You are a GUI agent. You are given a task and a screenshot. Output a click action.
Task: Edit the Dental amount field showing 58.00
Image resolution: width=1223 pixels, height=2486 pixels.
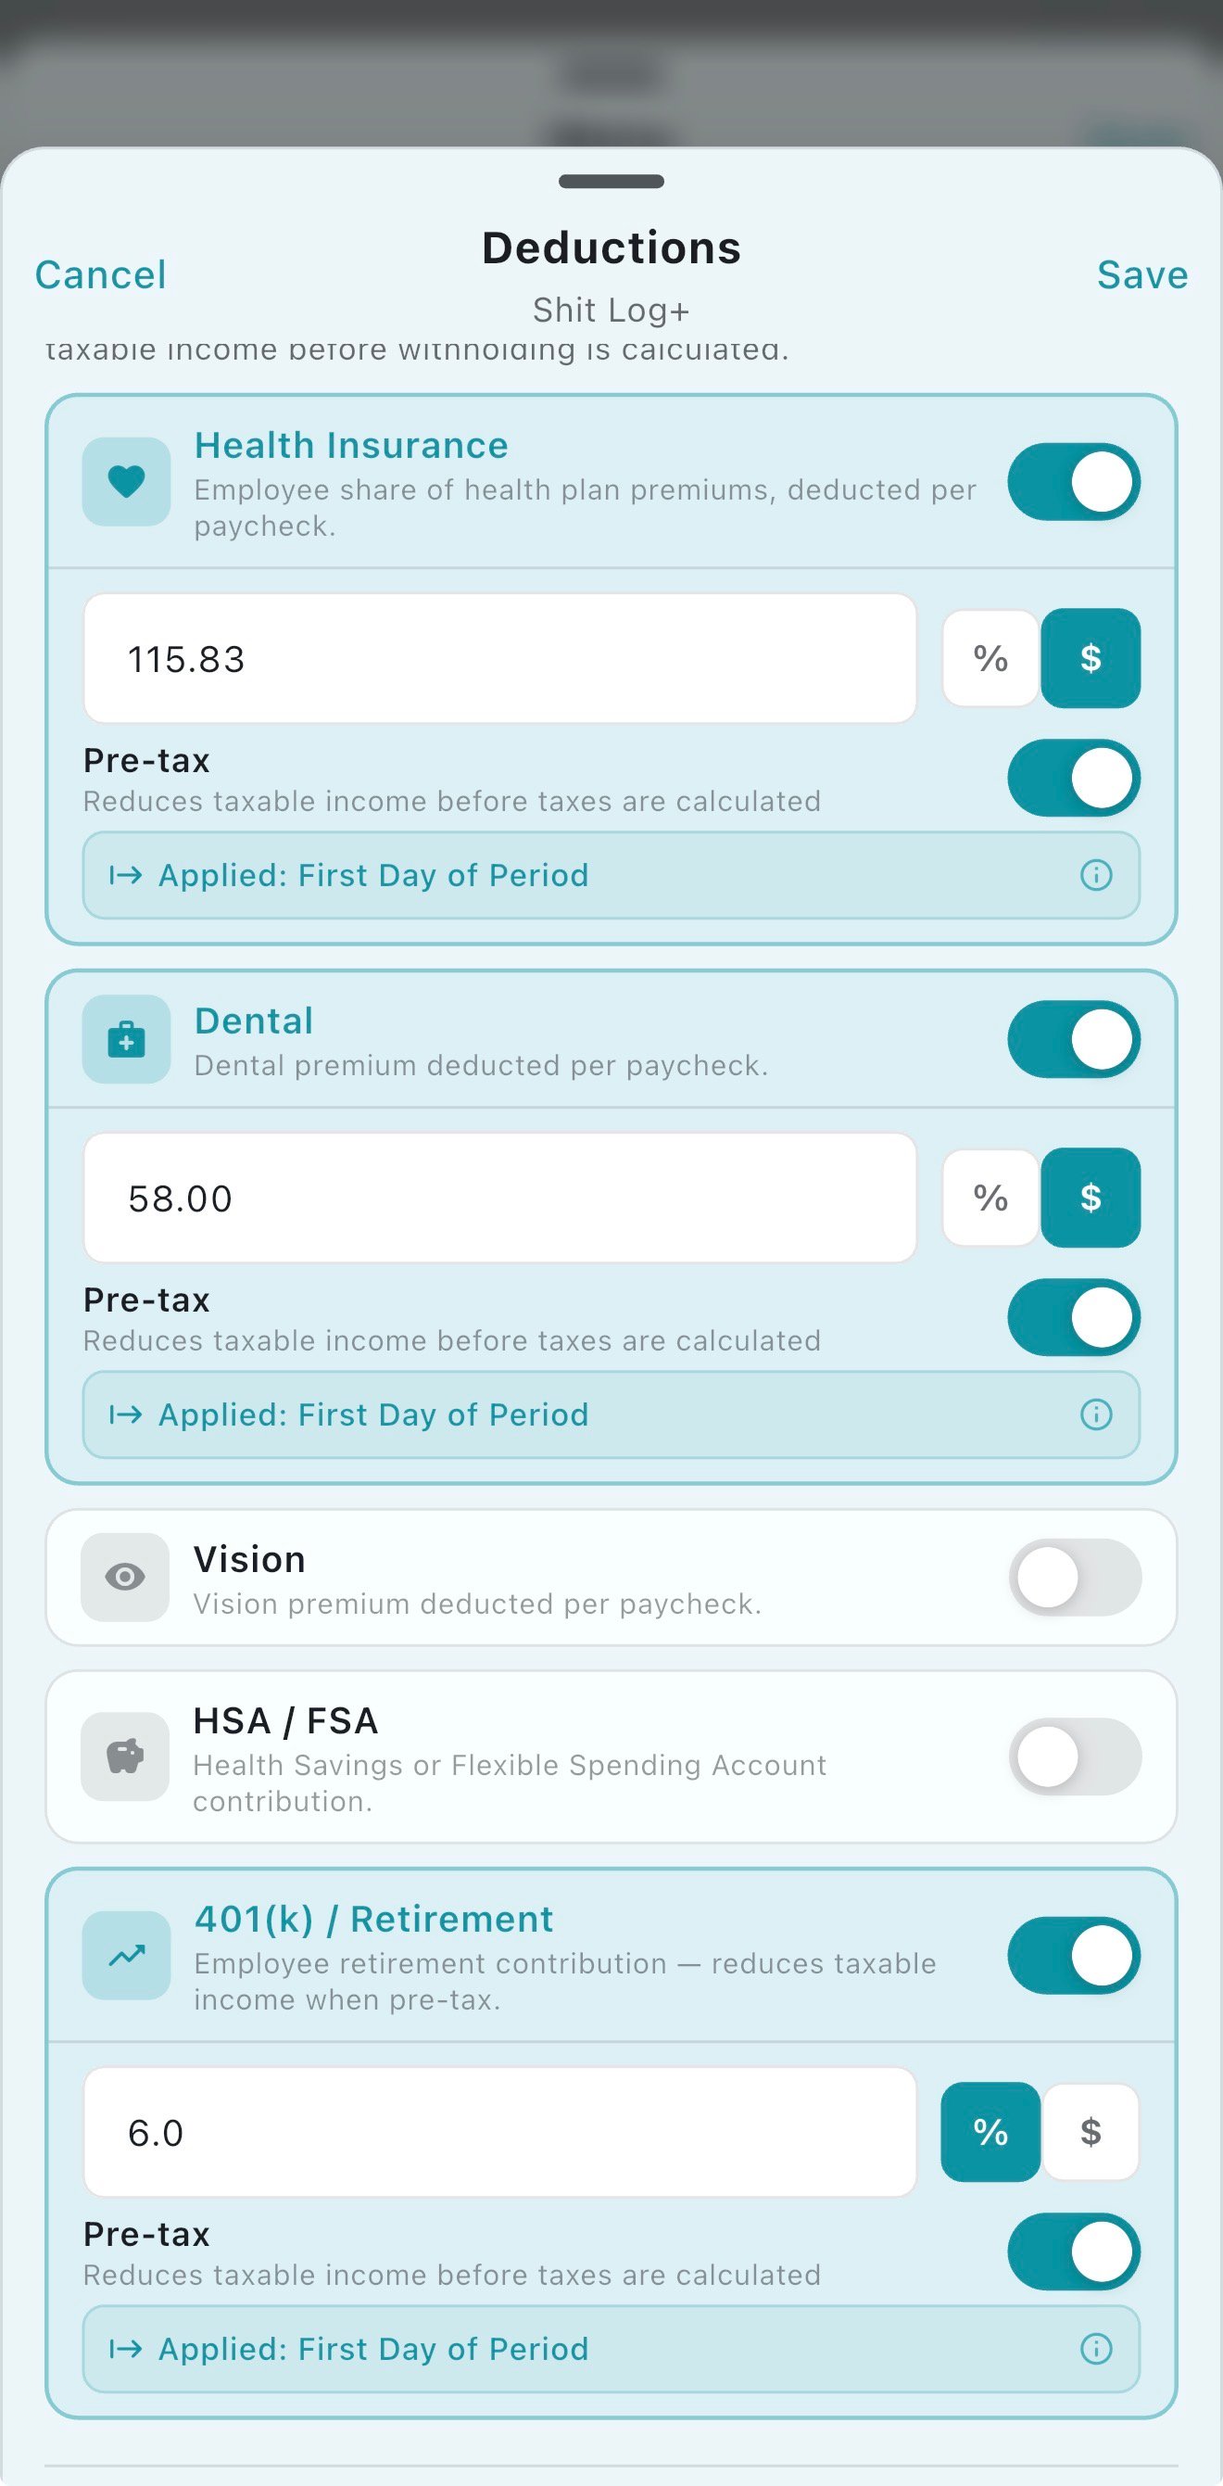tap(499, 1198)
